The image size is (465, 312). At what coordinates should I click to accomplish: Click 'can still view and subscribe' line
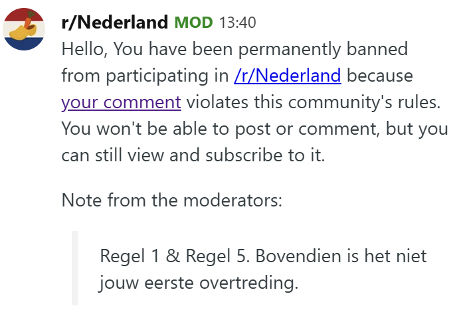pyautogui.click(x=193, y=155)
